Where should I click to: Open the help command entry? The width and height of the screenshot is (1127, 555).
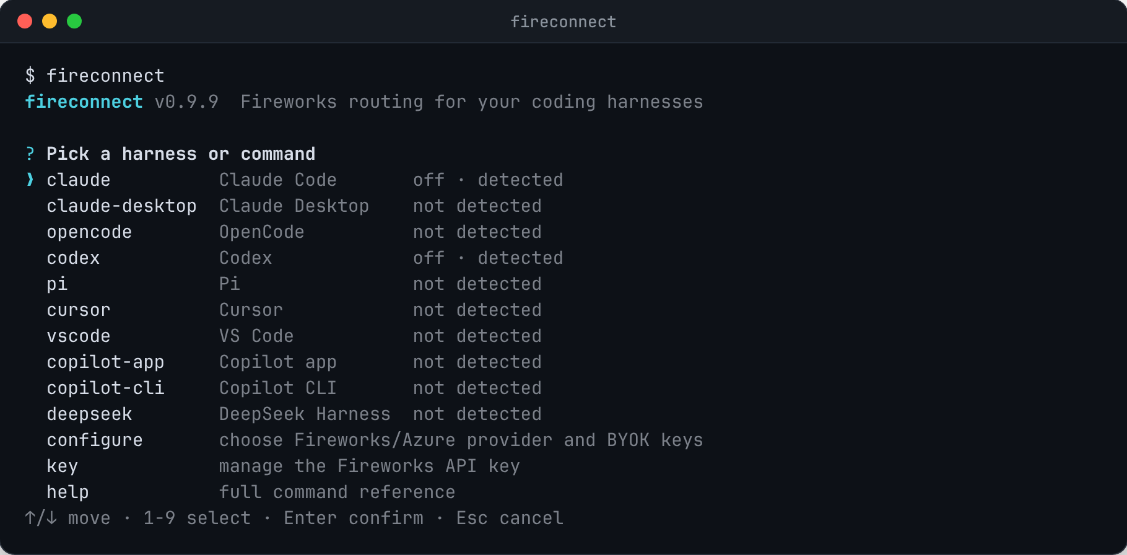(68, 492)
